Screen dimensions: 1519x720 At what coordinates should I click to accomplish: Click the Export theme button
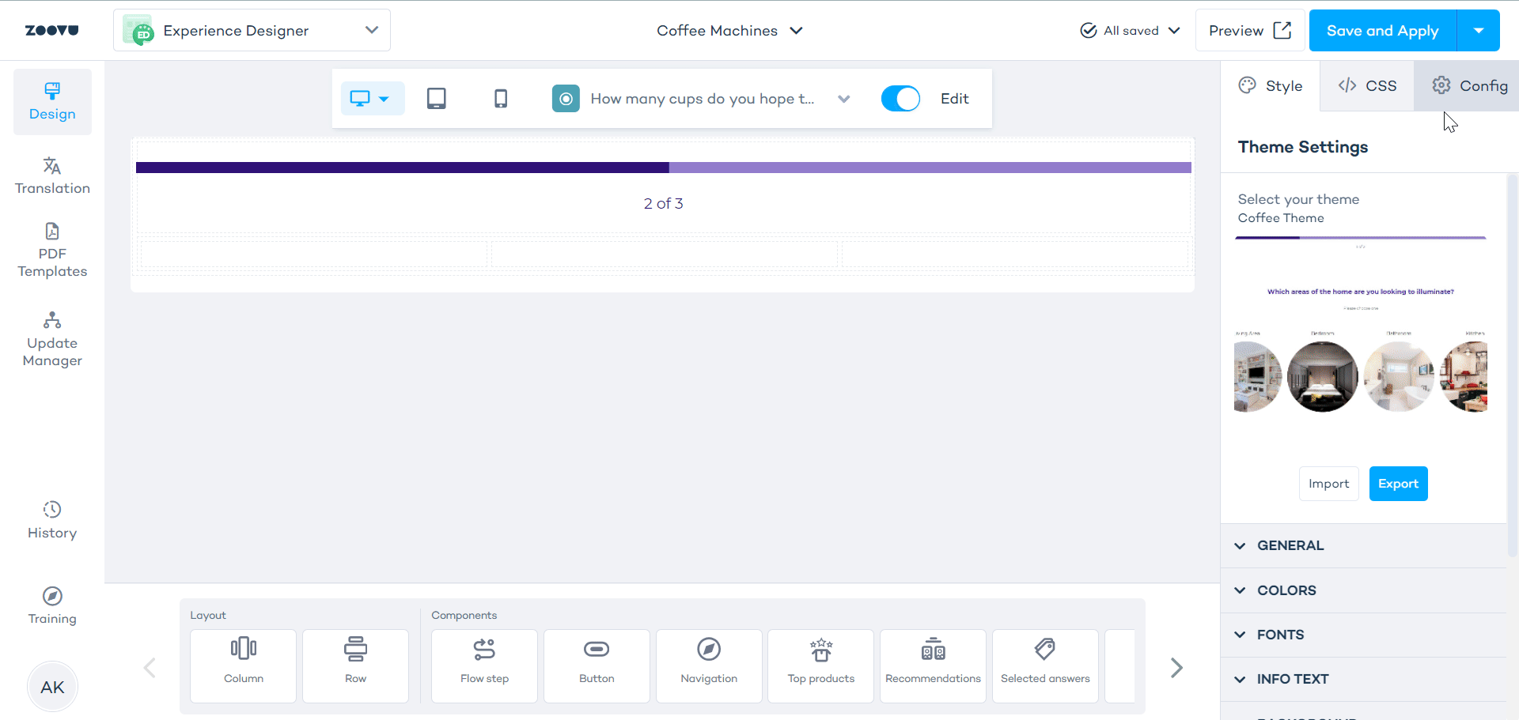[1398, 484]
